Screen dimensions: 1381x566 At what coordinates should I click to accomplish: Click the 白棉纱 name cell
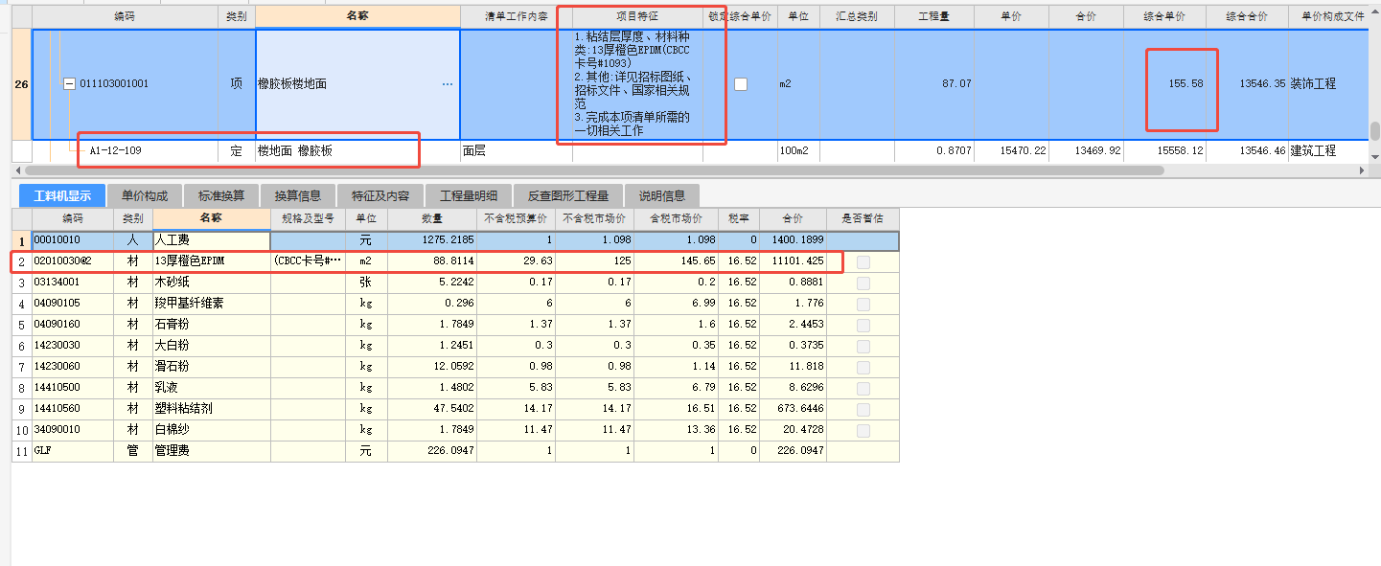pos(211,430)
